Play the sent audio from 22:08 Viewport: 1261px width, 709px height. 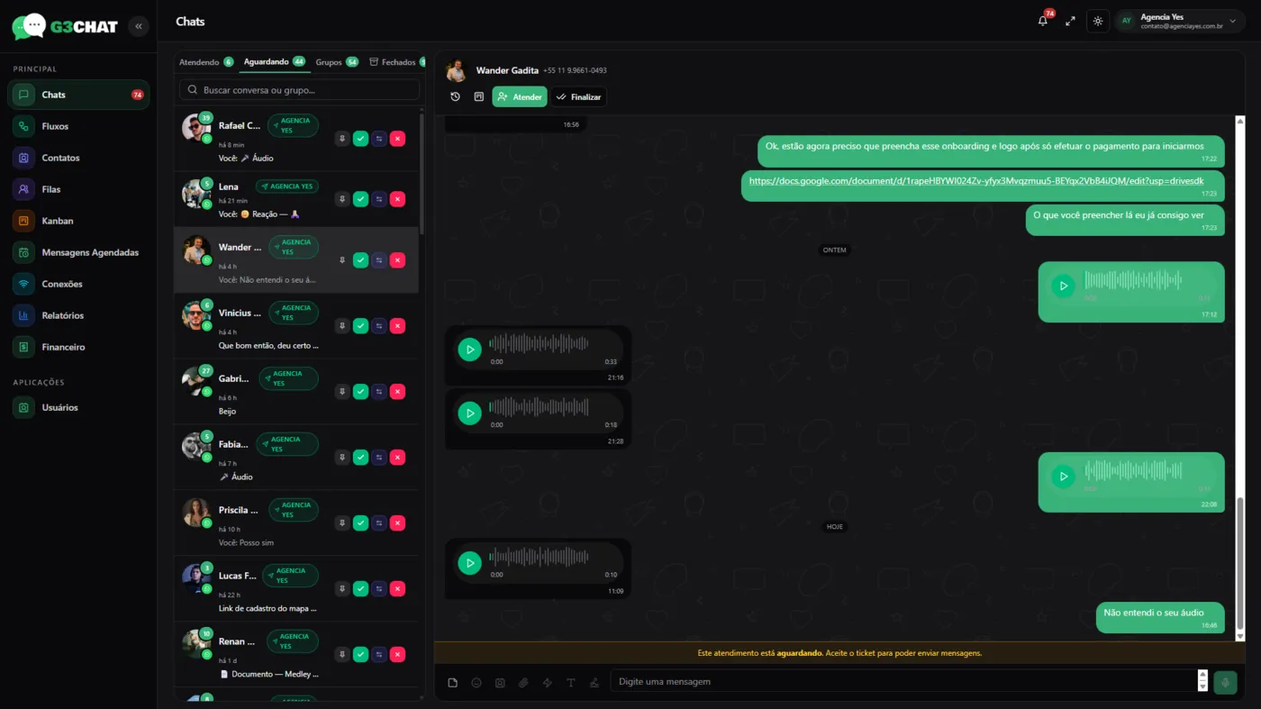1064,477
